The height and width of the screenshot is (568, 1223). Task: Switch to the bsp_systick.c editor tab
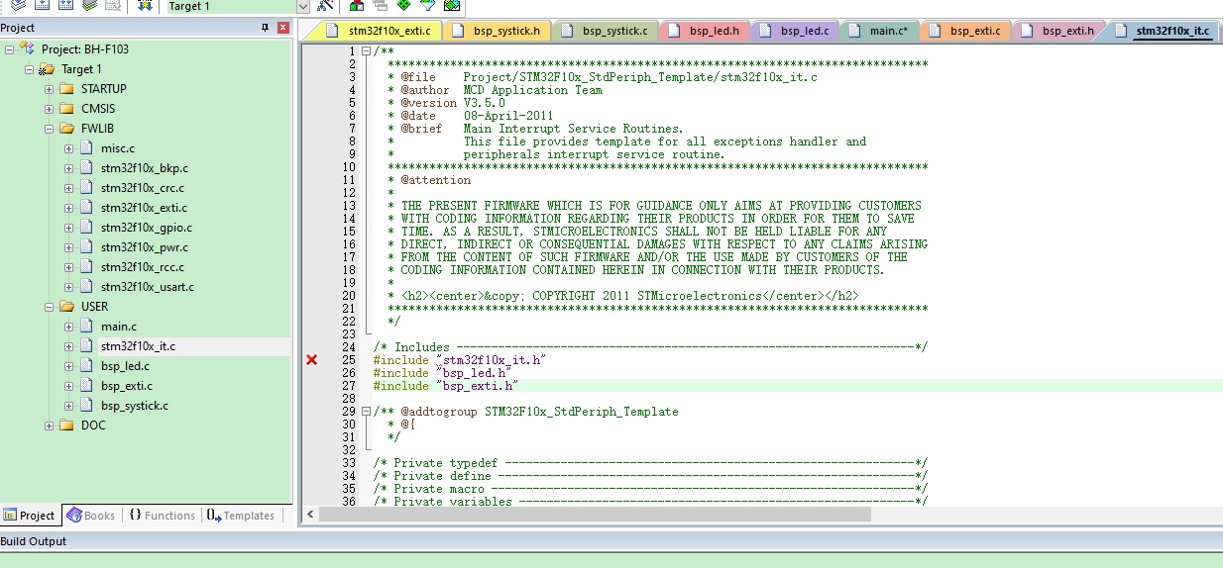coord(604,31)
